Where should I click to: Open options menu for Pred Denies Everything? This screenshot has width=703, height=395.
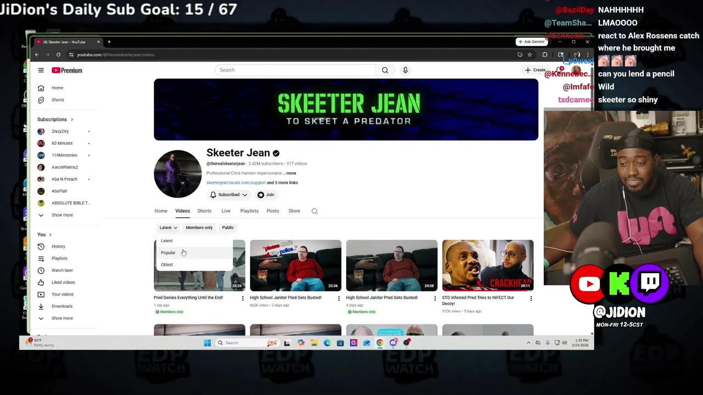click(243, 298)
